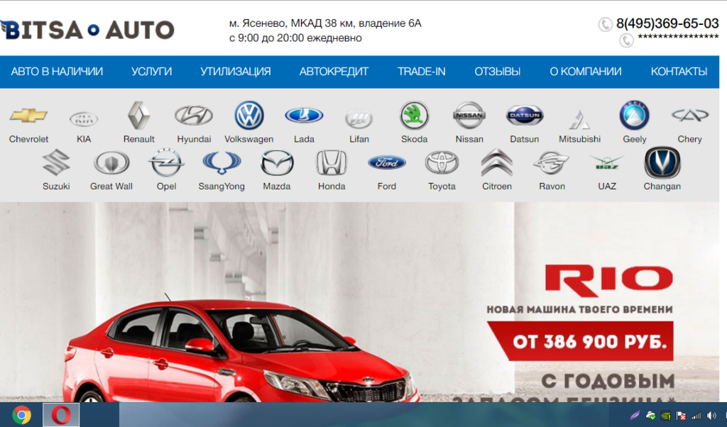Image resolution: width=727 pixels, height=427 pixels.
Task: Select the Volkswagen logo
Action: [249, 116]
